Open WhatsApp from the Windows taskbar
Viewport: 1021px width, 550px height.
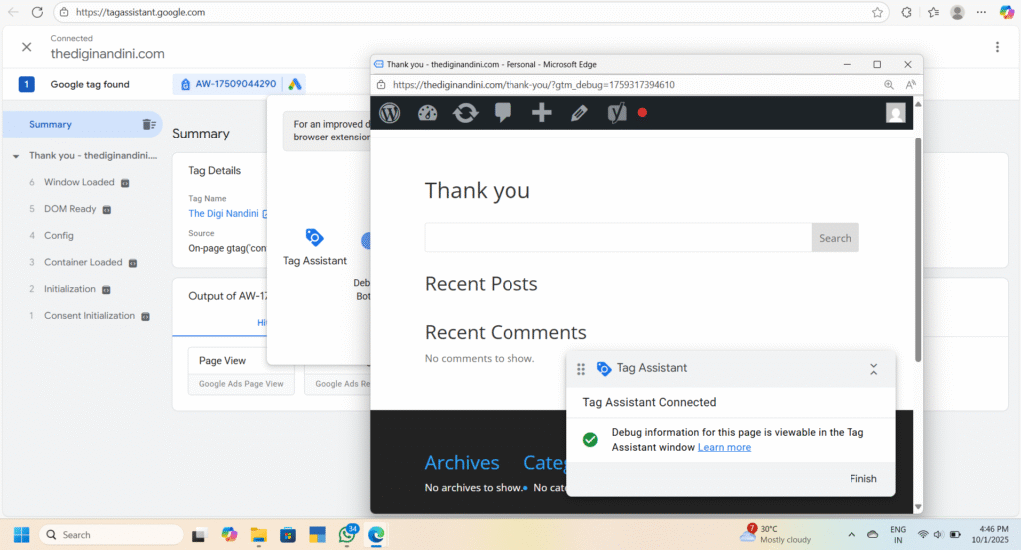point(348,534)
